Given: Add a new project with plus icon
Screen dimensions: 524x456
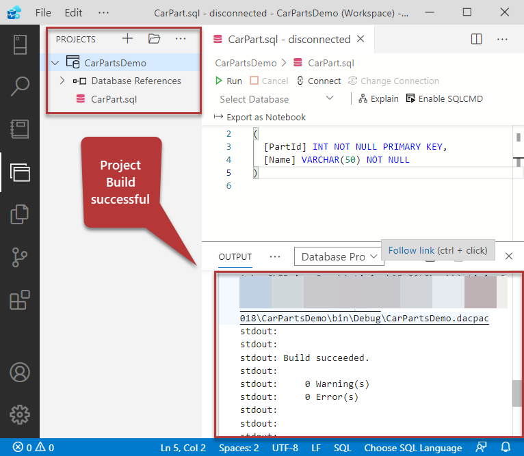Looking at the screenshot, I should coord(128,39).
